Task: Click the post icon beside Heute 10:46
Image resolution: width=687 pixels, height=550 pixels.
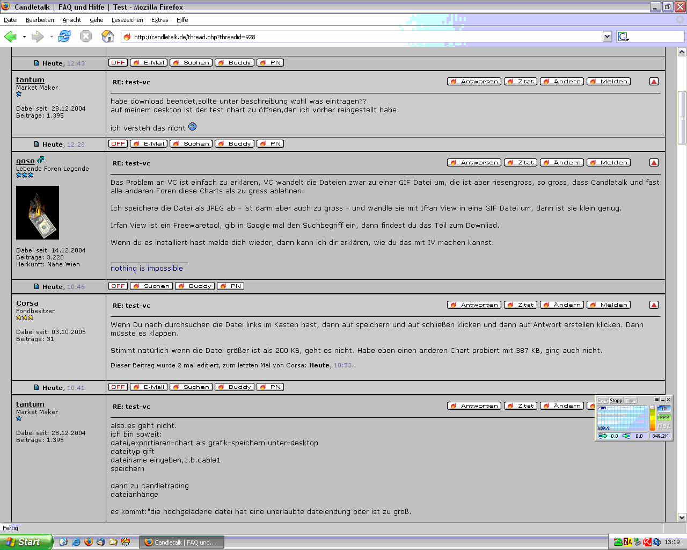Action: (x=36, y=286)
